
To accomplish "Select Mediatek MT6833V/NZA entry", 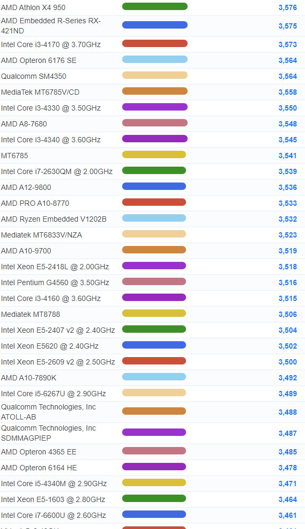I will point(41,235).
